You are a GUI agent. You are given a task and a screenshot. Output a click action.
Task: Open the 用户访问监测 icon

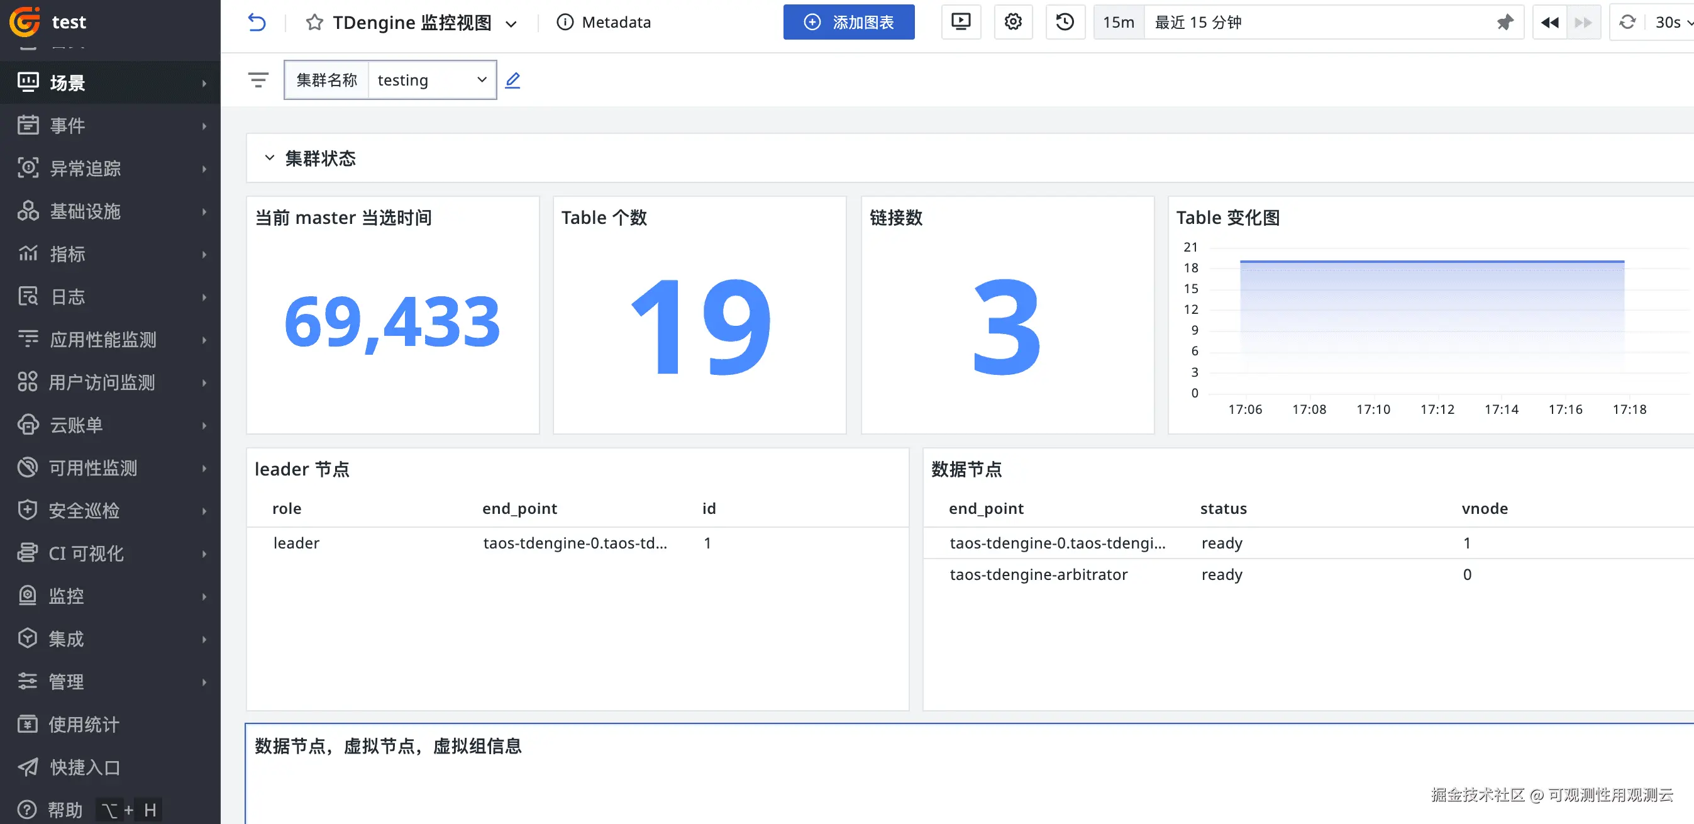click(28, 381)
